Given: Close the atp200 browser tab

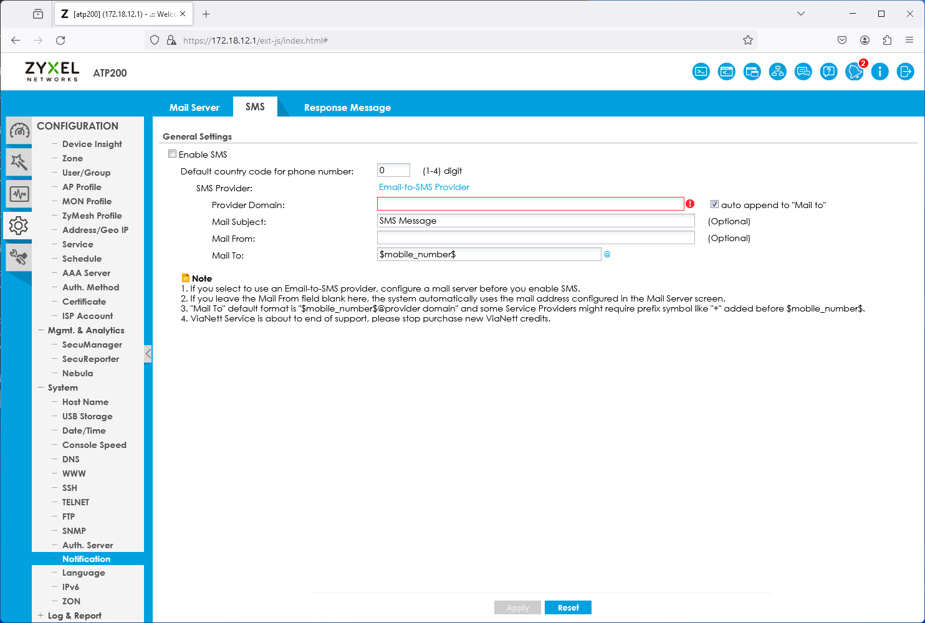Looking at the screenshot, I should [x=183, y=14].
